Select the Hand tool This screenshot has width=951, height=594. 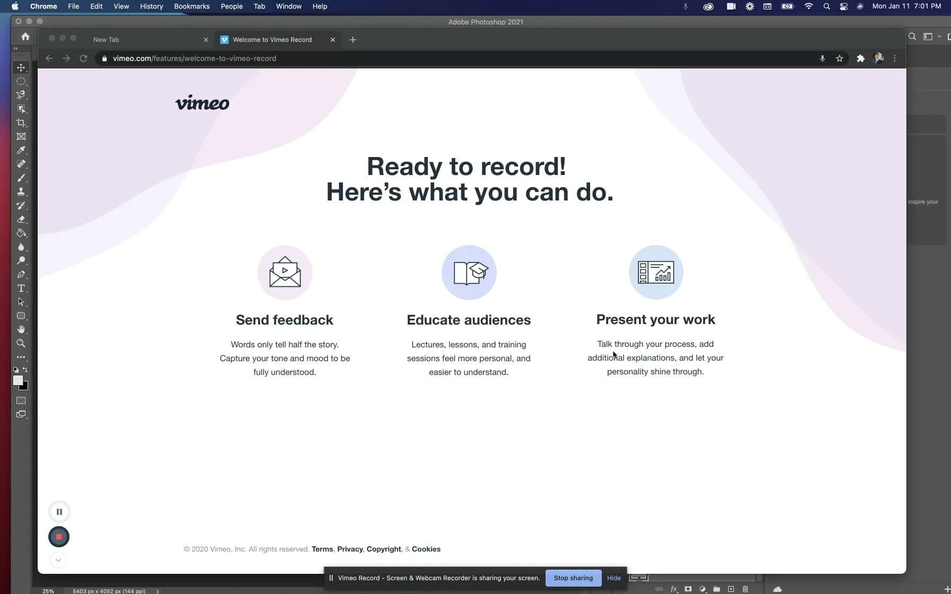pyautogui.click(x=21, y=329)
